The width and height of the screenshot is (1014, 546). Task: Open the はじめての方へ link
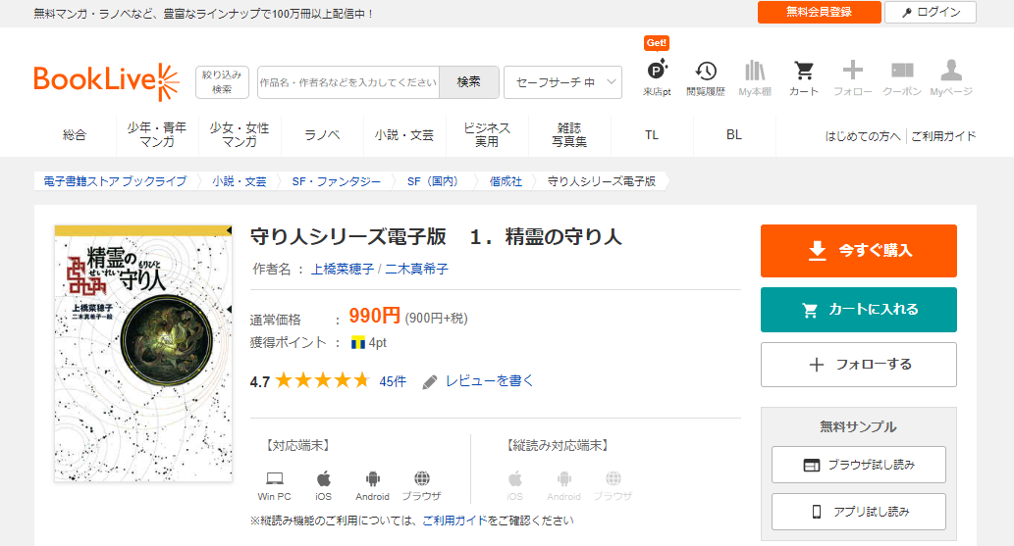863,136
